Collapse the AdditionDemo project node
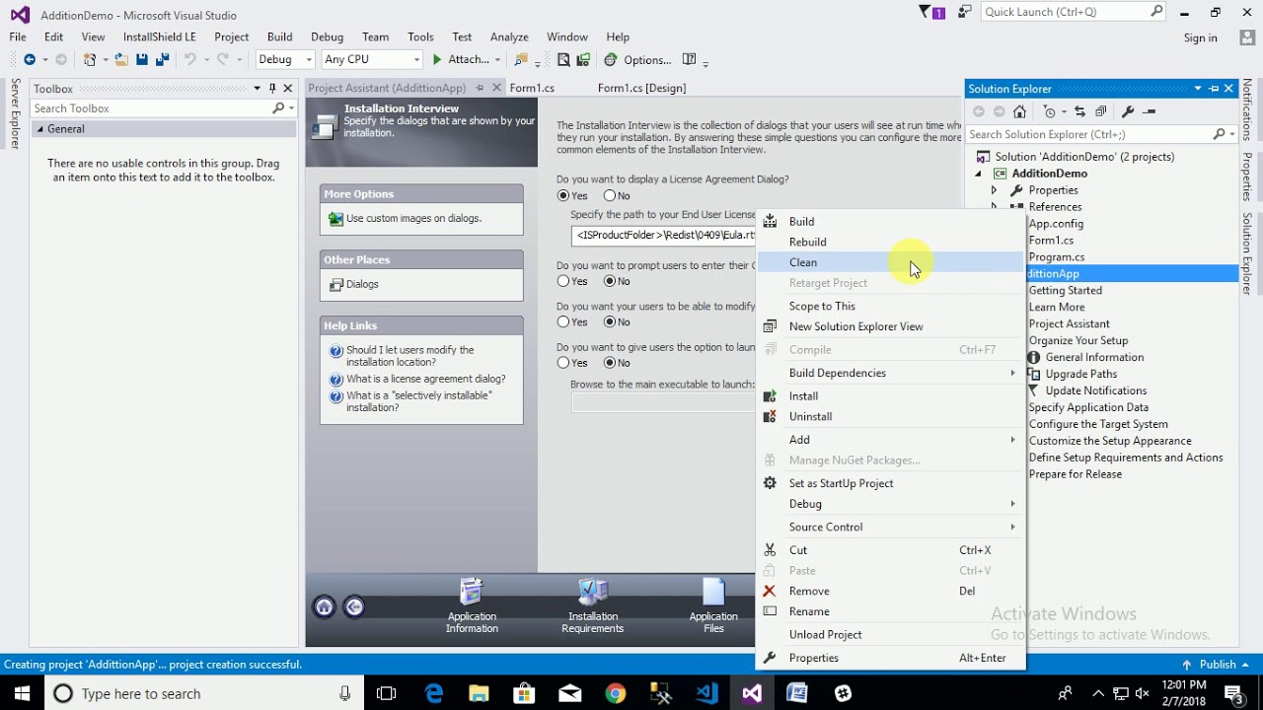 979,174
